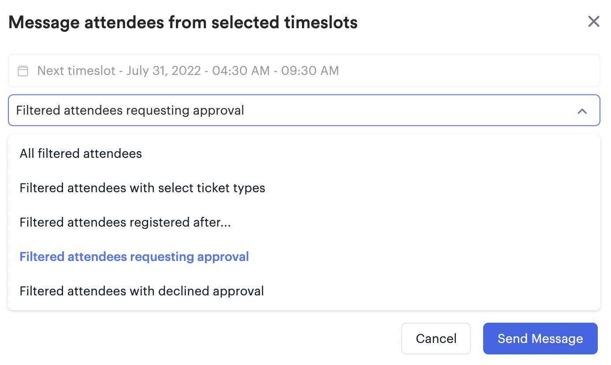This screenshot has height=365, width=611.
Task: Click the 04:30 AM - 09:30 AM time range
Action: [x=276, y=71]
